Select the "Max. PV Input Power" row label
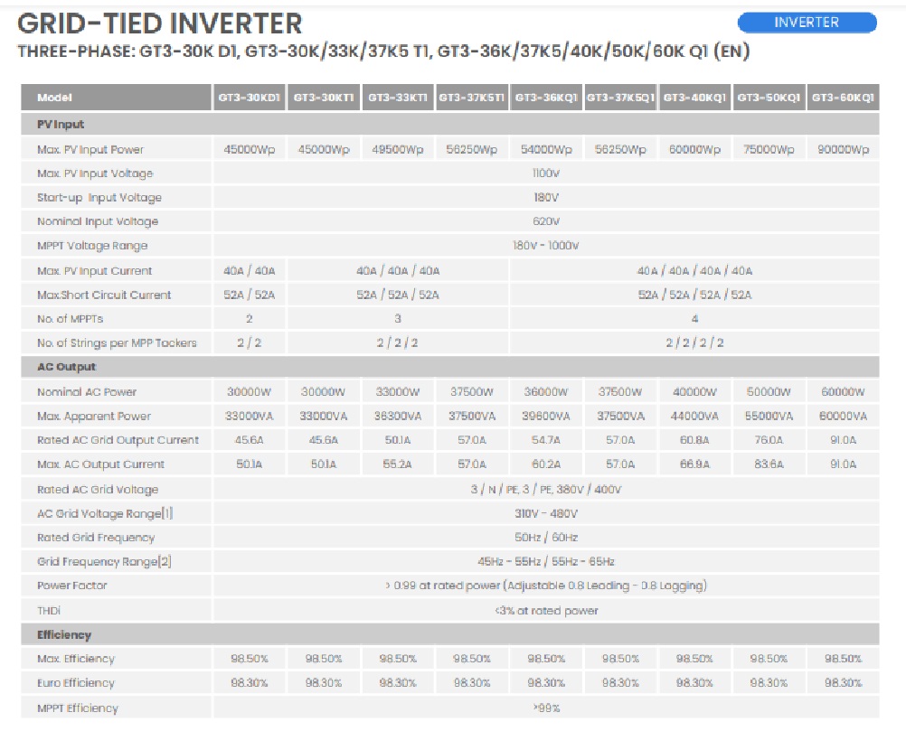Screen dimensions: 906x750 tap(90, 149)
